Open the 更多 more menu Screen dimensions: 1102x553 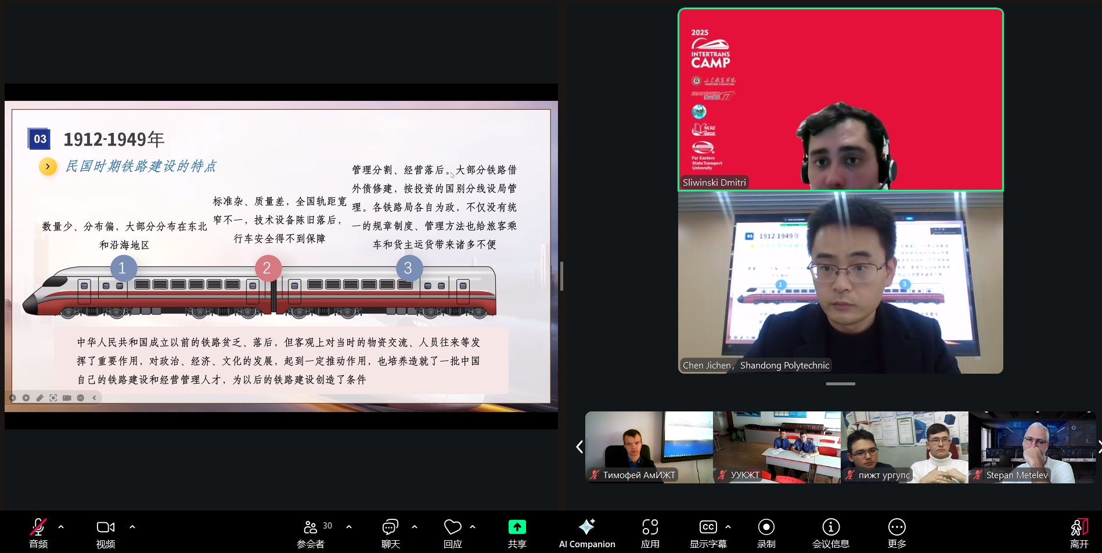(x=896, y=532)
